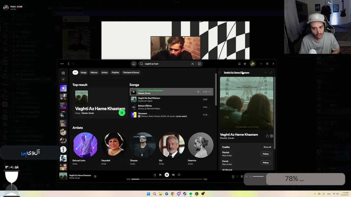Skip to the next track
351x197 pixels.
point(173,175)
